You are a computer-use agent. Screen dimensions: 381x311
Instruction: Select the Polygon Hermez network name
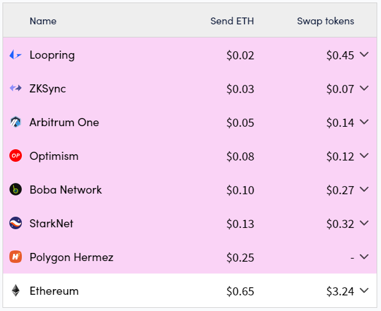point(71,257)
